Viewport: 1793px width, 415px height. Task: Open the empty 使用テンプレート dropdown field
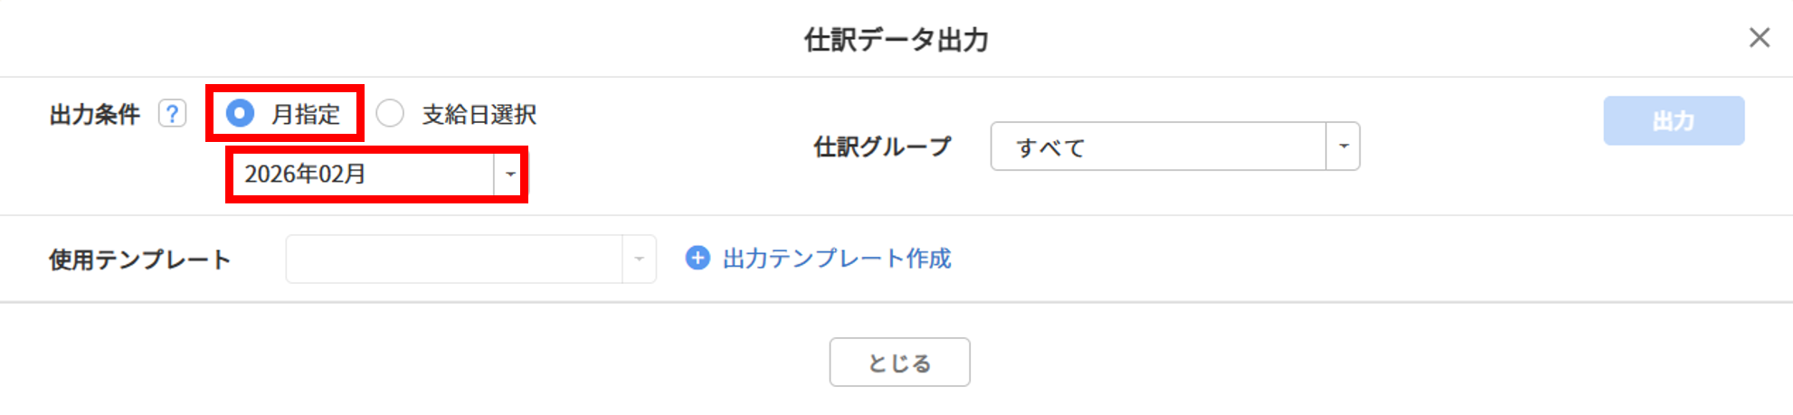453,259
